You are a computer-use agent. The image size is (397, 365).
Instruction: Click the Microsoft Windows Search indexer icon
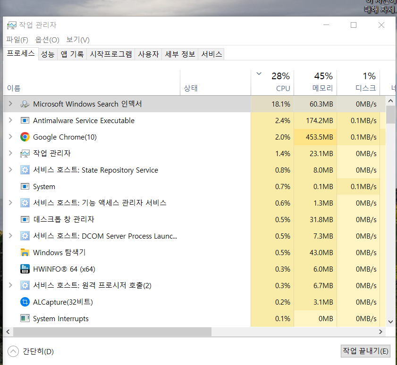click(25, 104)
